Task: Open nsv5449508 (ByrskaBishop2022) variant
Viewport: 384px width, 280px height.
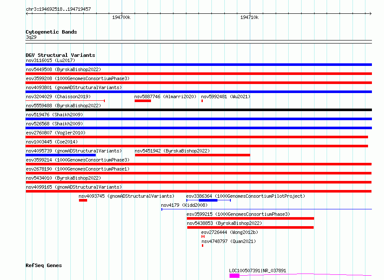Action: (x=63, y=69)
